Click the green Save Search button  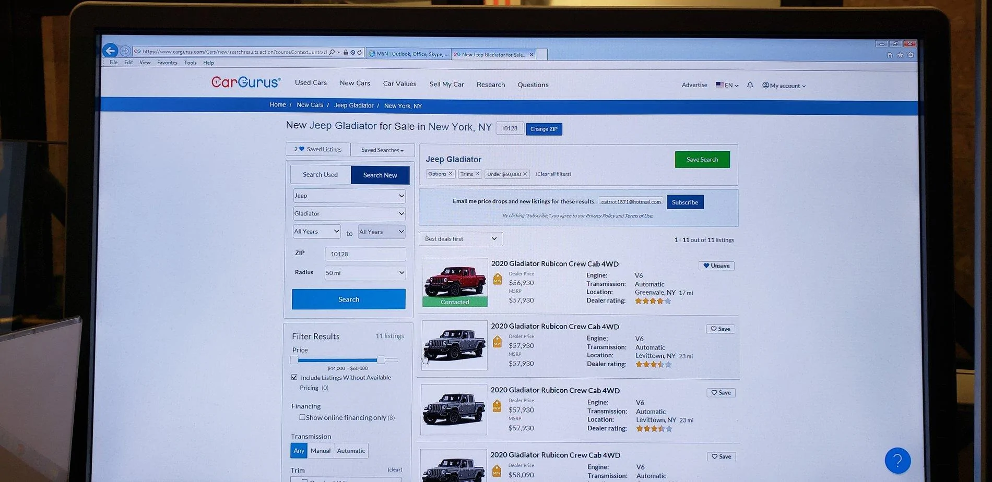pos(702,160)
